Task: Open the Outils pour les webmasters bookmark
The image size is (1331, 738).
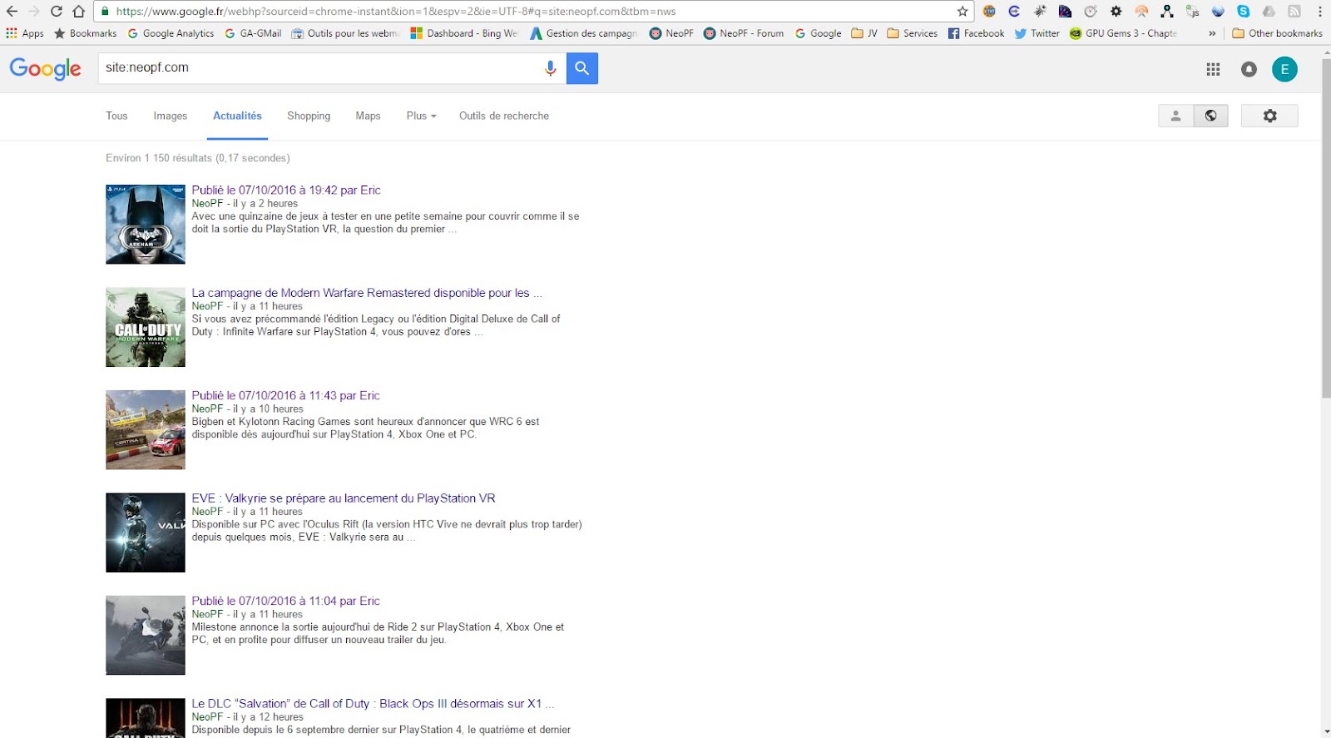Action: [346, 33]
